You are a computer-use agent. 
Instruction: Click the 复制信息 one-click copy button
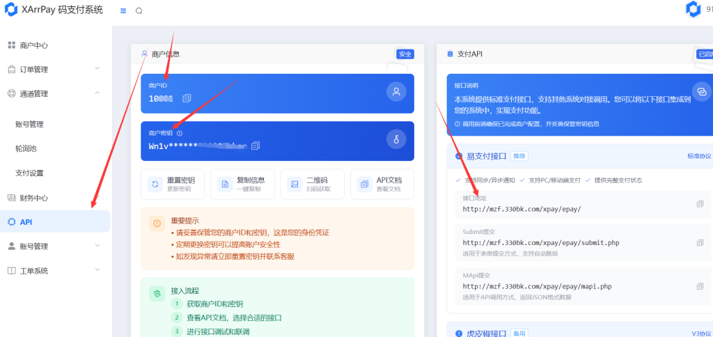(x=242, y=184)
